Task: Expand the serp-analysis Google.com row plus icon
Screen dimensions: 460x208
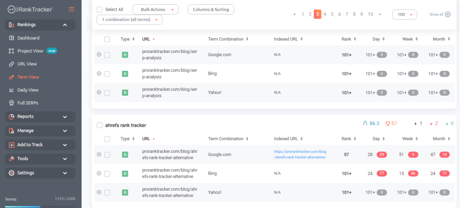Action: (99, 54)
